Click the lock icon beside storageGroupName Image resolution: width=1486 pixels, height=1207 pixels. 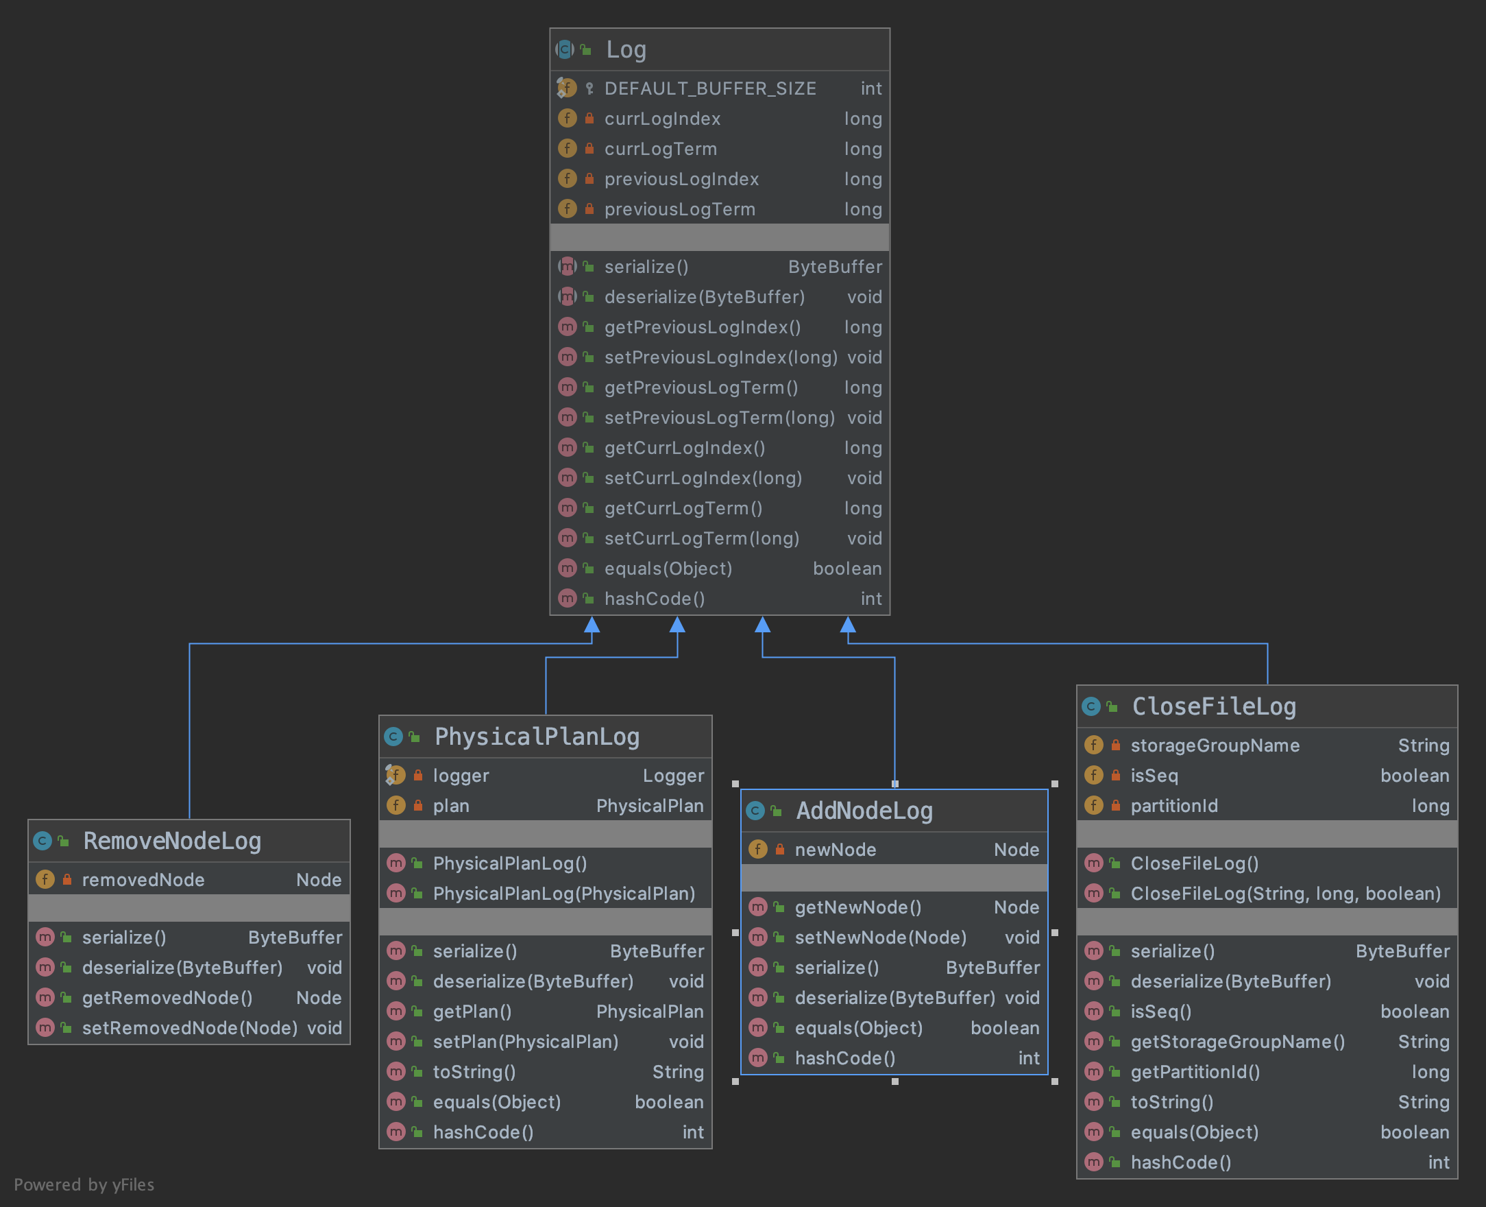[1116, 745]
